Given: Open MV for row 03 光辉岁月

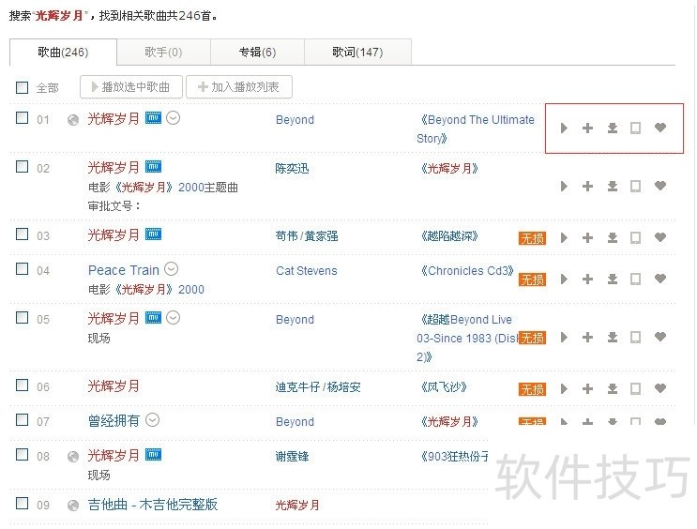Looking at the screenshot, I should [153, 234].
